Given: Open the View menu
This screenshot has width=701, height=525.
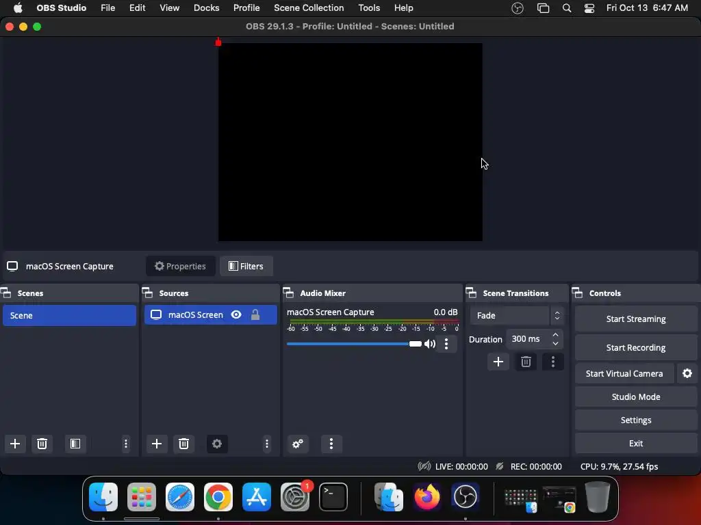Looking at the screenshot, I should coord(170,8).
